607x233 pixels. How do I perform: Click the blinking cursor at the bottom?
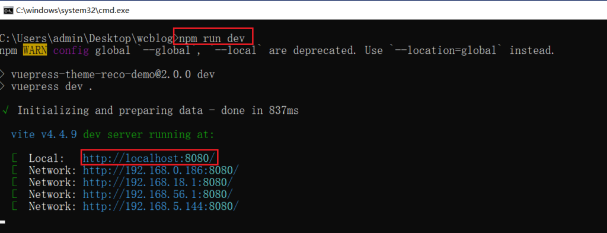click(x=2, y=222)
